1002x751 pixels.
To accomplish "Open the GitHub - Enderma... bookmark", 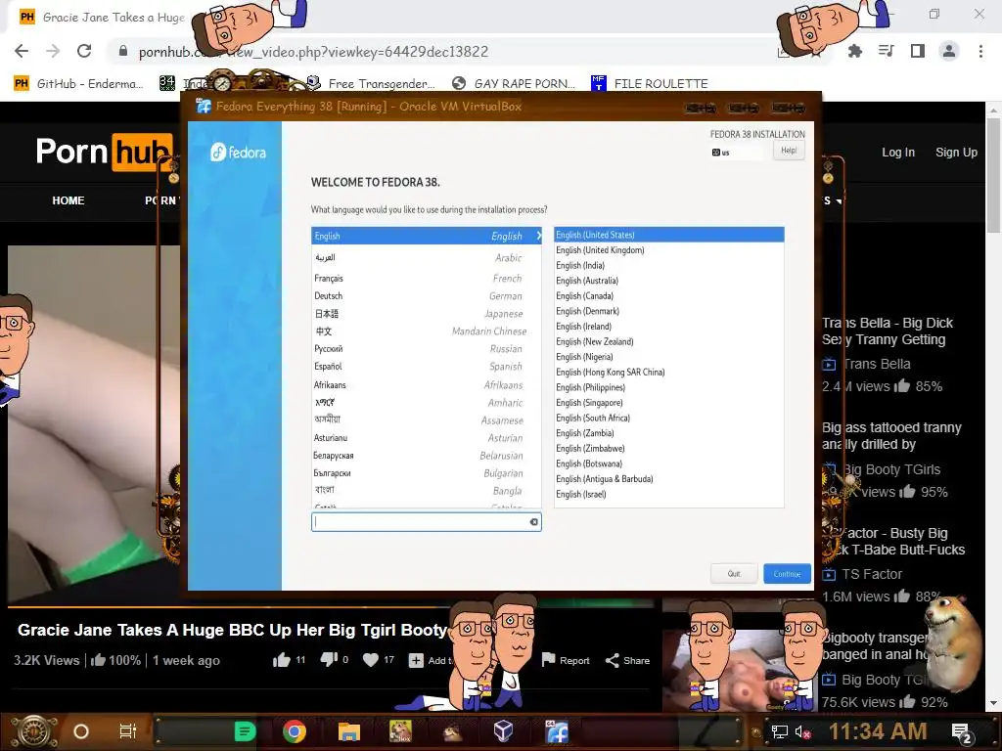I will pyautogui.click(x=78, y=84).
